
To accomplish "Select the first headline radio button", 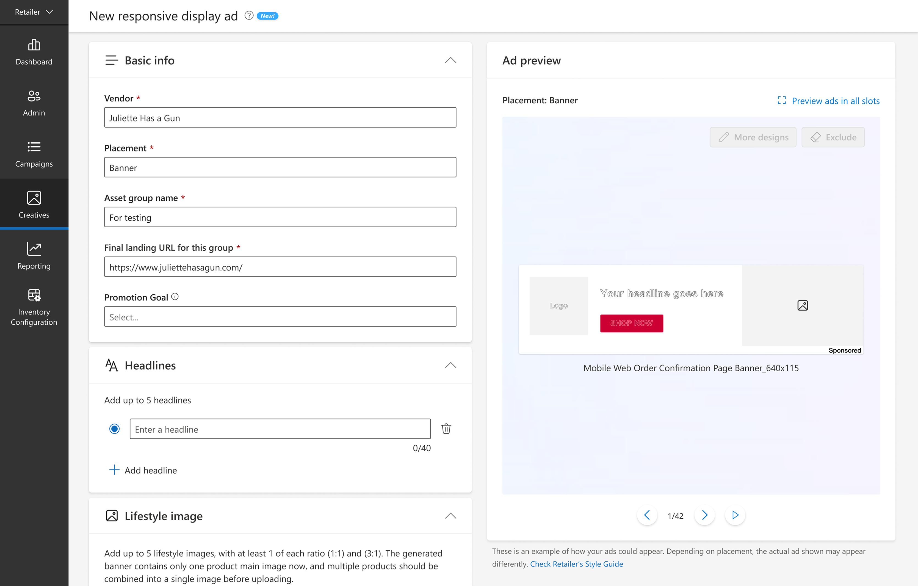I will (x=114, y=429).
